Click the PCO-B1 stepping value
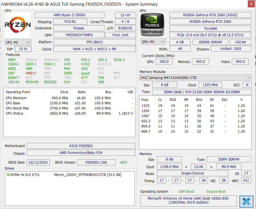This screenshot has width=256, height=209. click(x=70, y=22)
